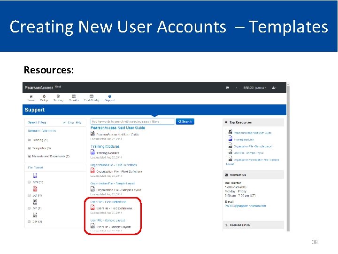Open User Guide in Top Resources
The width and height of the screenshot is (338, 254).
pyautogui.click(x=253, y=133)
